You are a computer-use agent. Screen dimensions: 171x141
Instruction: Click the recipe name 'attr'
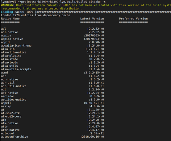coord(4,127)
